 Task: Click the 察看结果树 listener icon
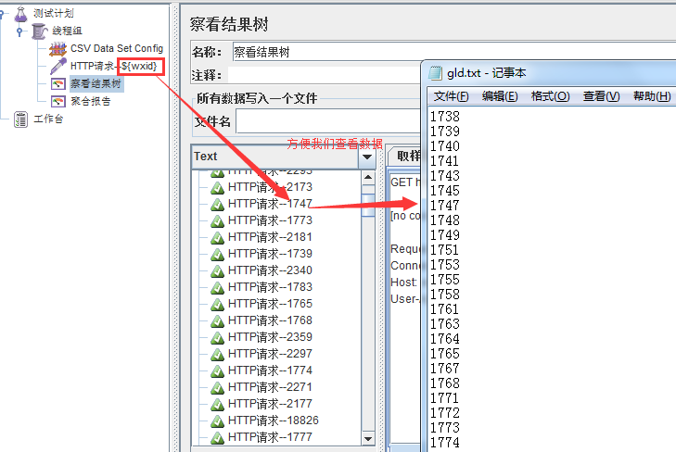[x=57, y=83]
